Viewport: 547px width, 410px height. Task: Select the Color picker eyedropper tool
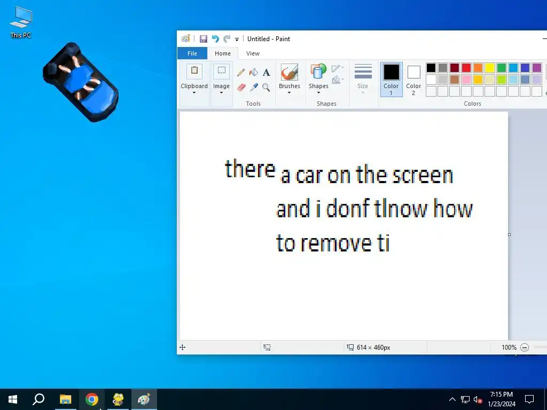click(x=254, y=87)
